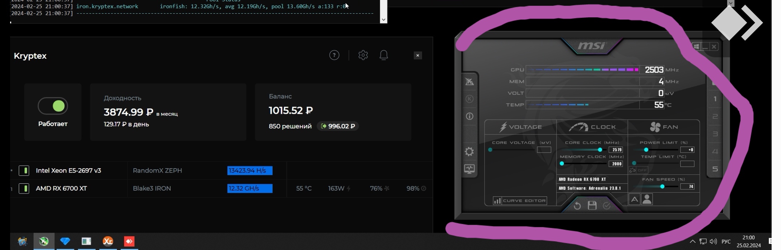
Task: Toggle mining for AMD RX 6700 XT
Action: coord(24,188)
